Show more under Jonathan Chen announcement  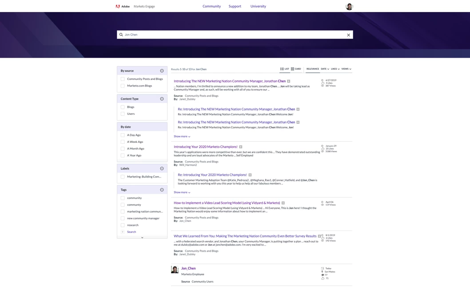pos(182,137)
